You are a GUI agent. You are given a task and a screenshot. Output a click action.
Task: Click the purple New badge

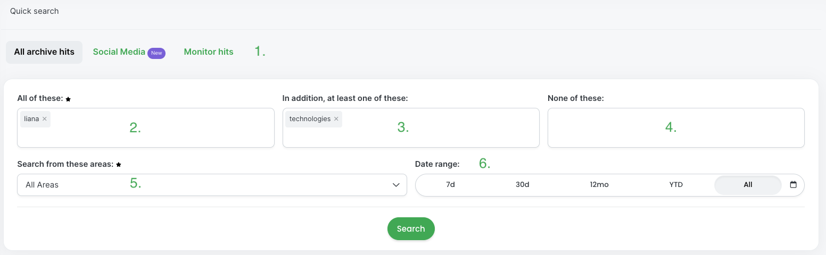coord(156,53)
